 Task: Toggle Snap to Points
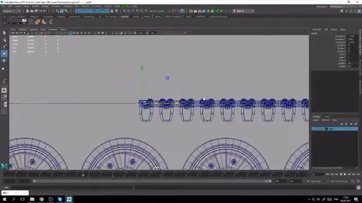click(133, 11)
